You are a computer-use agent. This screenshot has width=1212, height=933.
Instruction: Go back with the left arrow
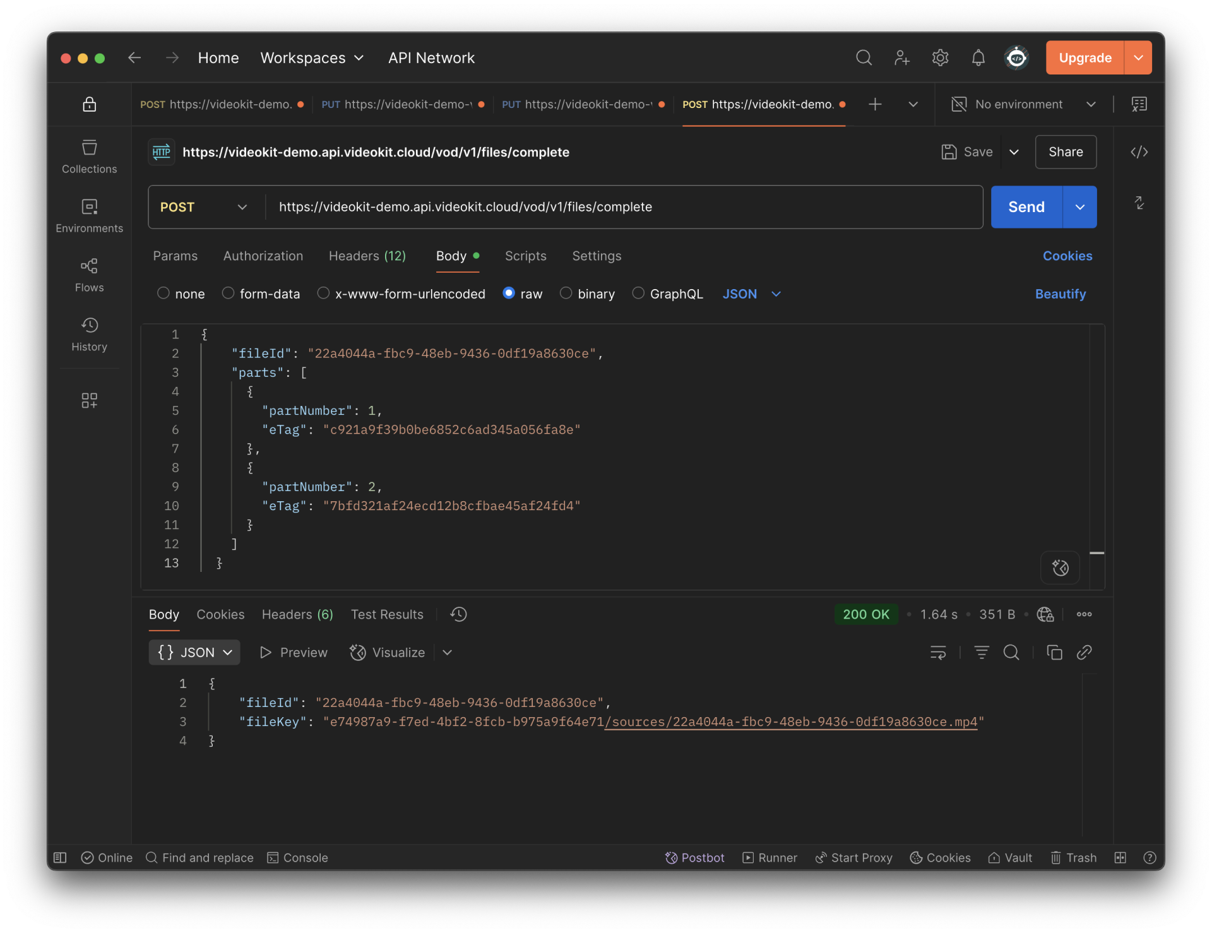[134, 58]
